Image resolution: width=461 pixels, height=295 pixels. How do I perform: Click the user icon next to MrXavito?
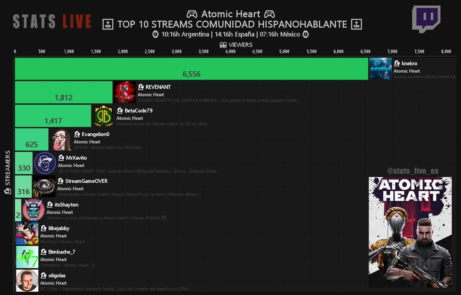(x=61, y=158)
